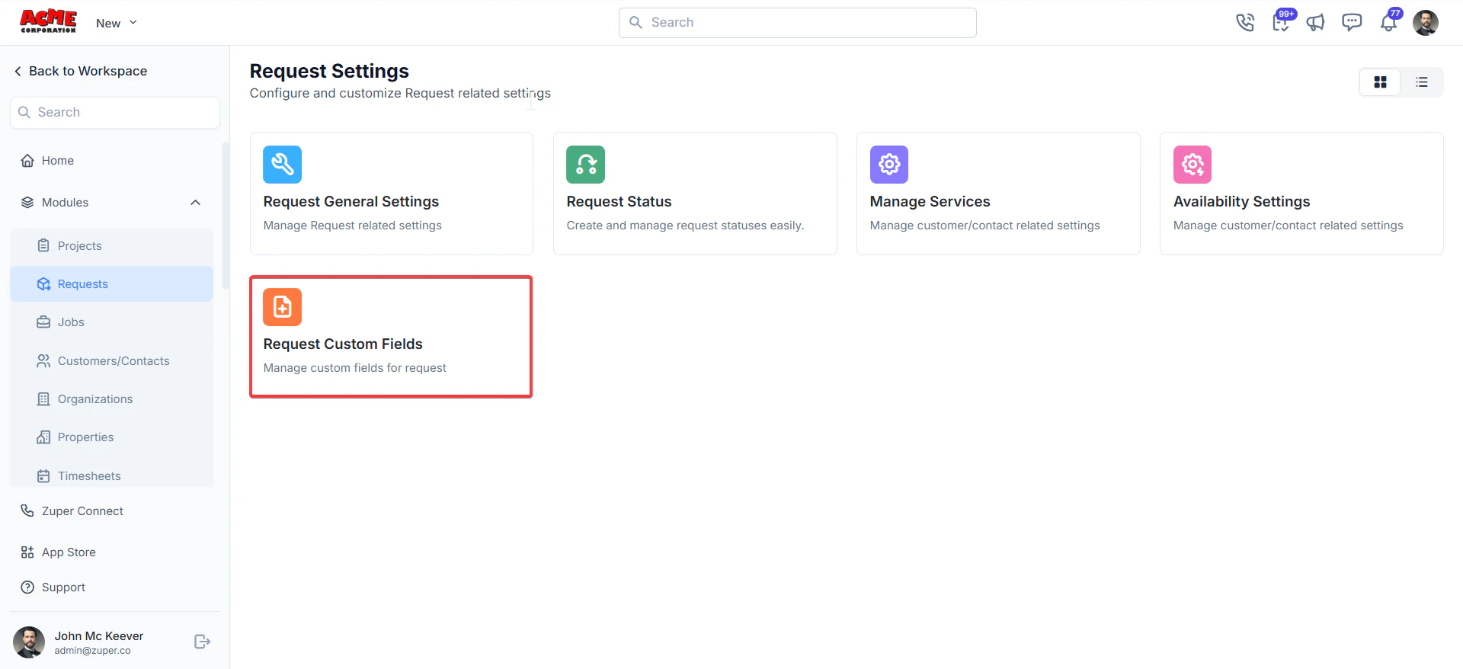Click the sidebar vertical scrollbar
Screen dimensions: 1463x669
click(x=226, y=216)
